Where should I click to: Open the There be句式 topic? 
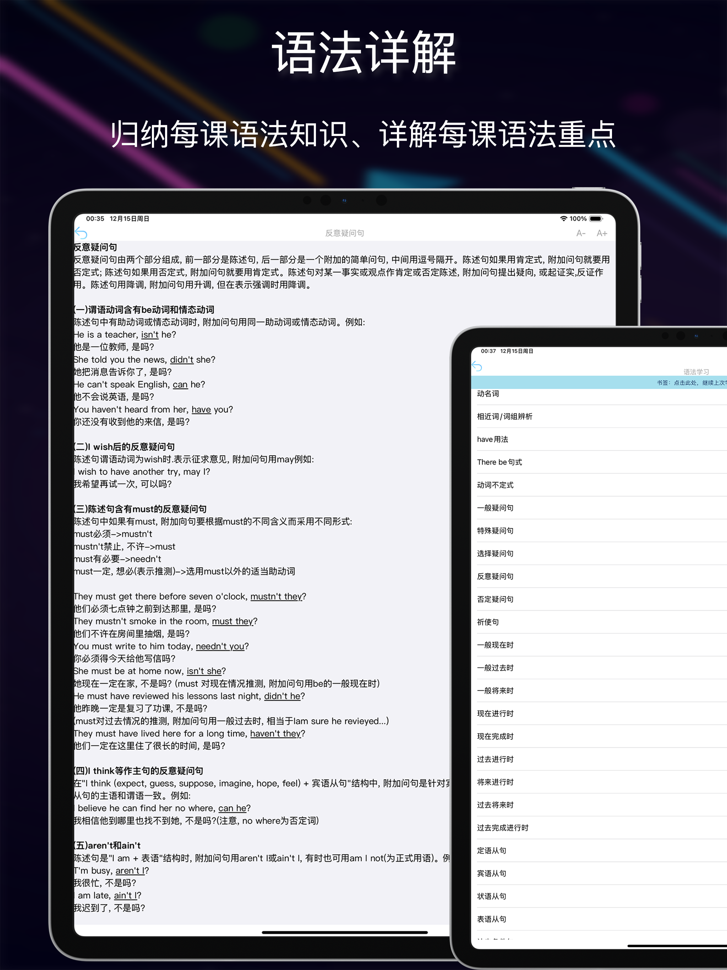pos(499,462)
